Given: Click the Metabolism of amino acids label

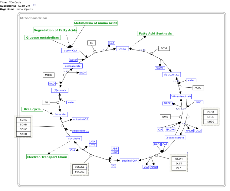Looking at the screenshot, I should tap(96, 23).
